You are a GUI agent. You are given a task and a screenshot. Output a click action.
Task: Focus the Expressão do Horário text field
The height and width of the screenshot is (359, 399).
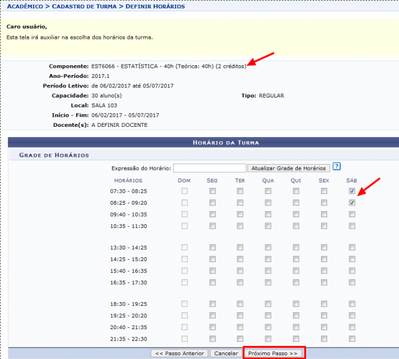[x=210, y=168]
